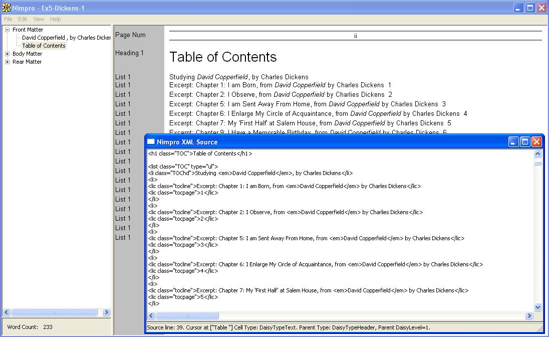This screenshot has width=549, height=337.
Task: Click the tree panel horizontal scrollbar thumb
Action: 54,312
